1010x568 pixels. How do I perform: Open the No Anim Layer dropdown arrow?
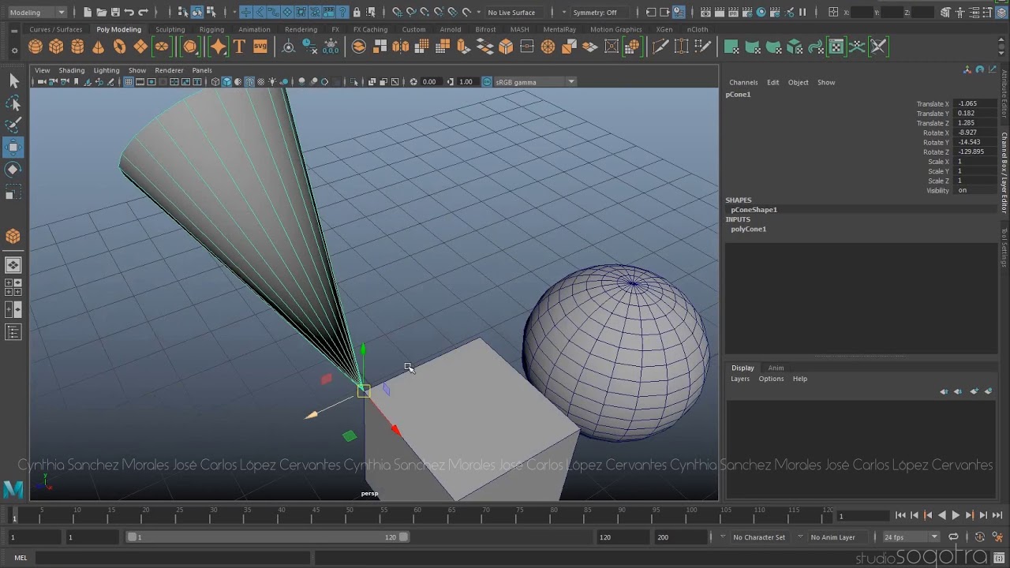tap(800, 537)
